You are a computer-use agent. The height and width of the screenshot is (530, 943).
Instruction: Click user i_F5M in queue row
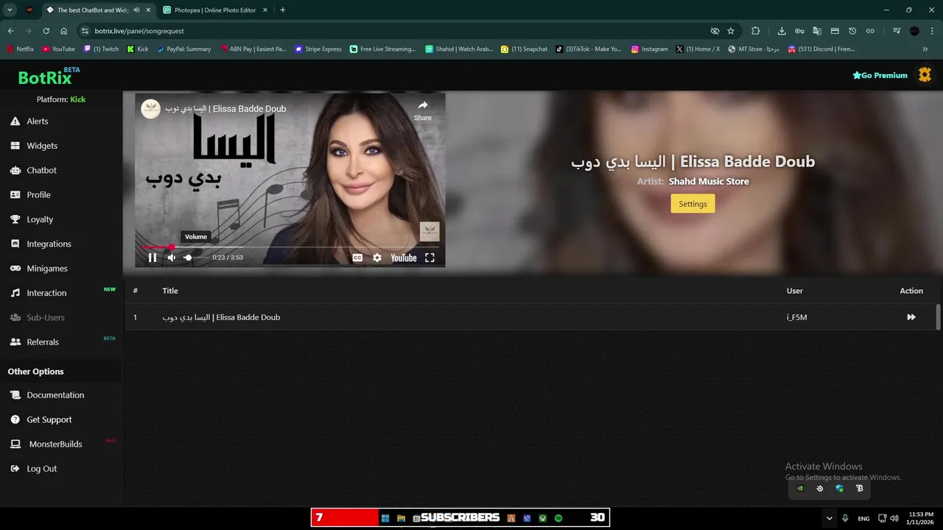point(797,317)
